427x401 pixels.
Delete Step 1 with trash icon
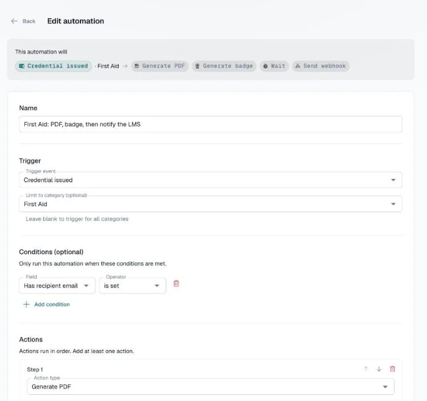pyautogui.click(x=393, y=369)
